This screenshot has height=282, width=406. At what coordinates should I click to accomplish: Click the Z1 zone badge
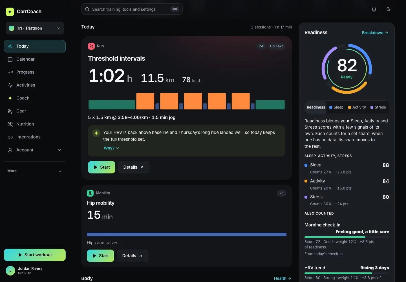tap(281, 193)
